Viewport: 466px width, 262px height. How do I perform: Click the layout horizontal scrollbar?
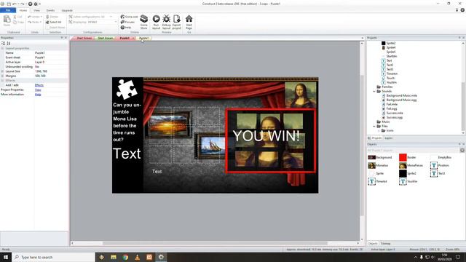tap(215, 243)
